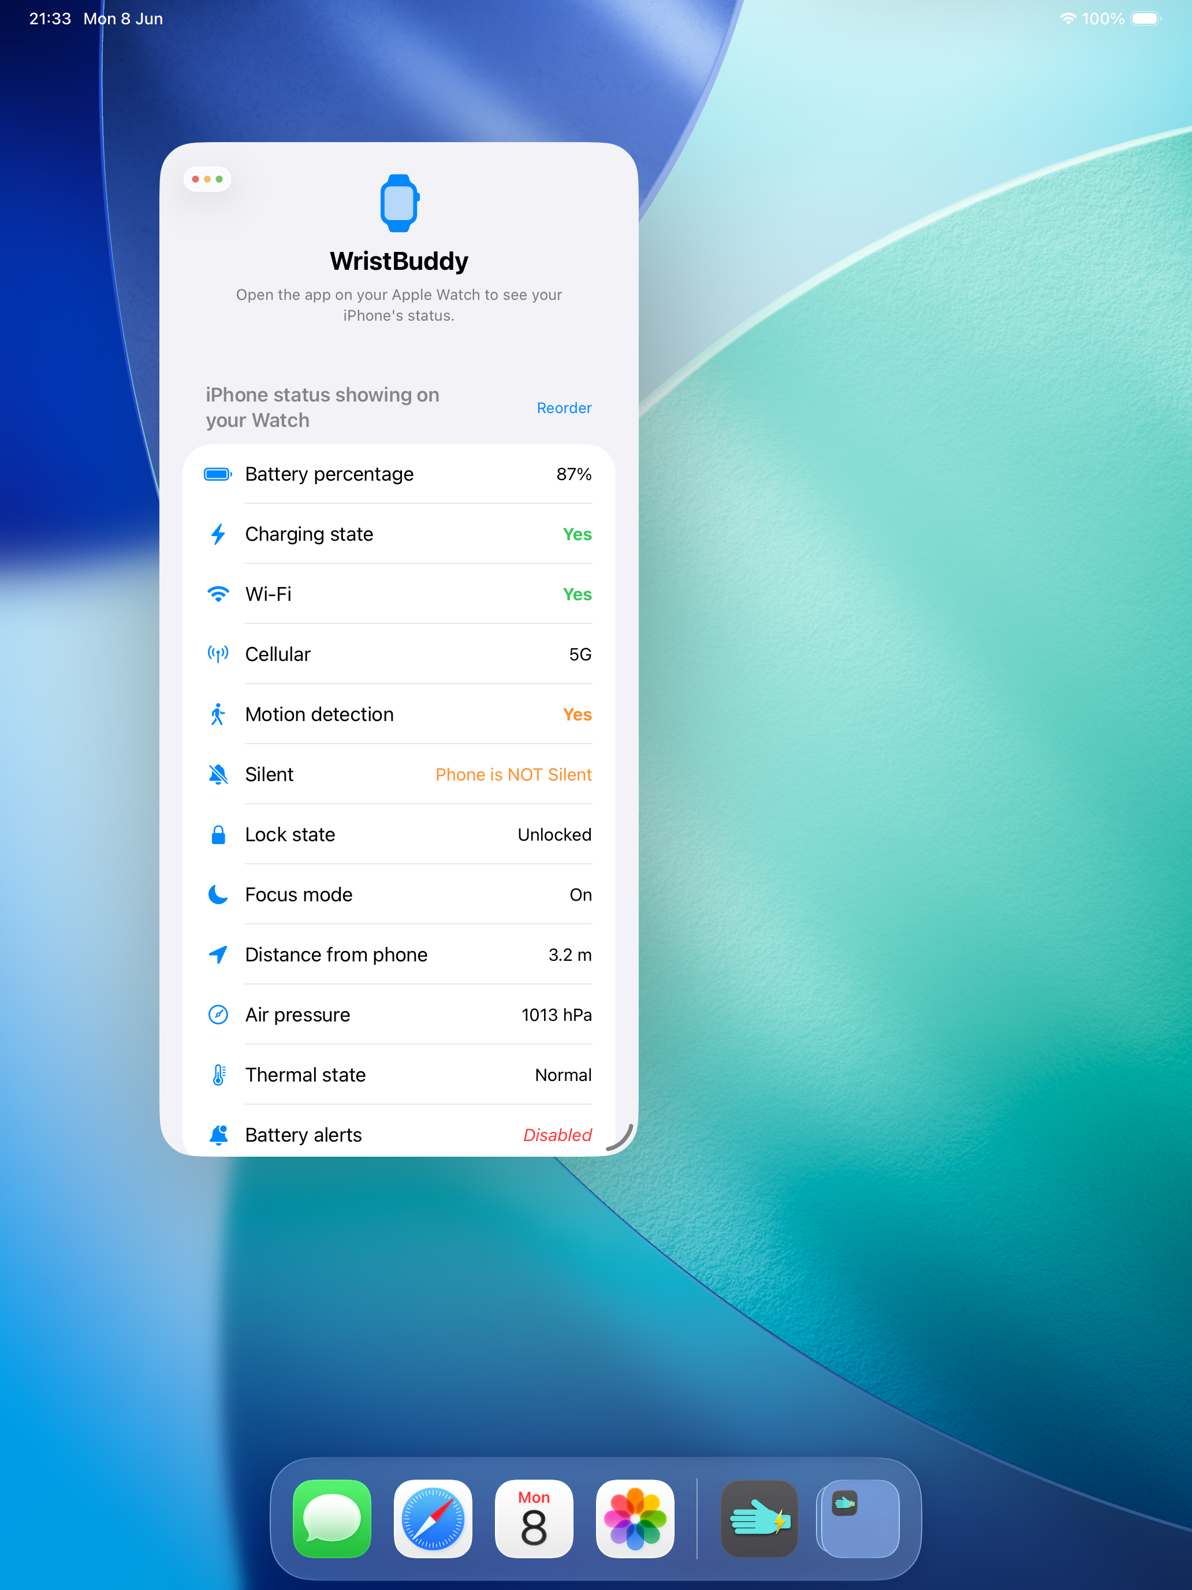The width and height of the screenshot is (1192, 1590).
Task: Click the 5G cellular value
Action: tap(580, 654)
